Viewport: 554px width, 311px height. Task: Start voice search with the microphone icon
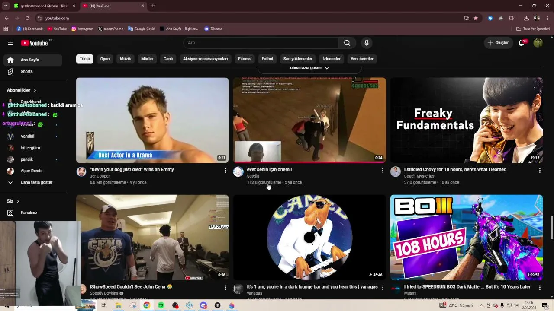point(367,43)
